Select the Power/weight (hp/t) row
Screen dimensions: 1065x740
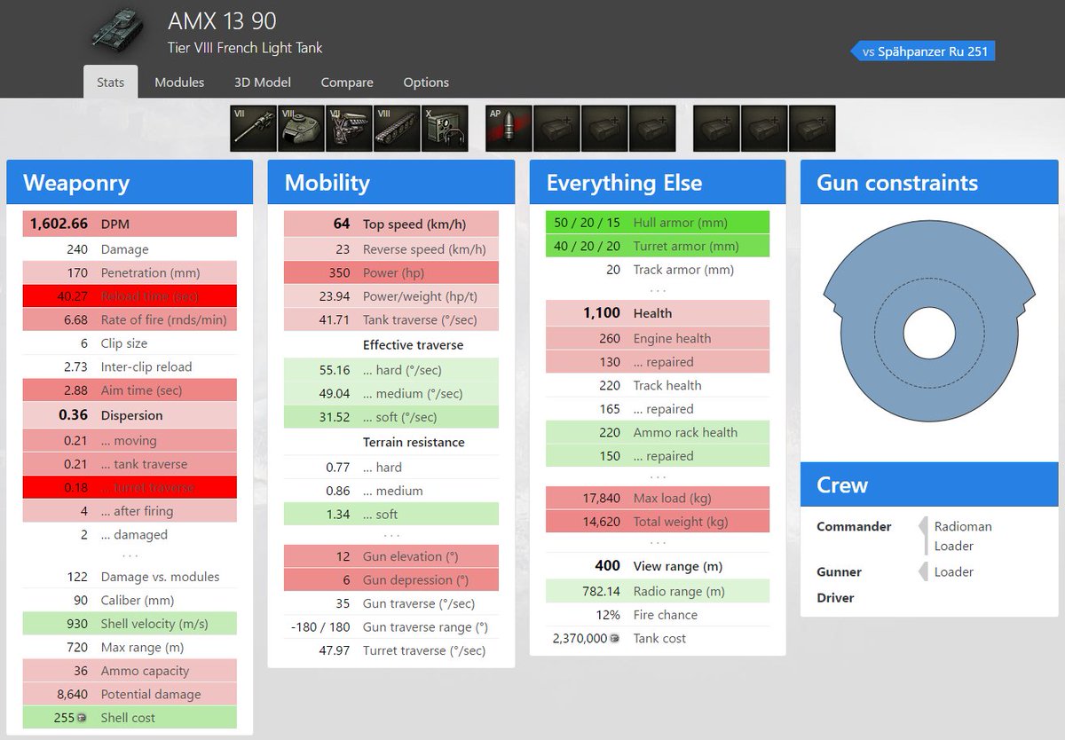391,296
